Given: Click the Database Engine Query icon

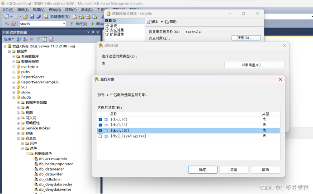Looking at the screenshot, I should coord(75,17).
